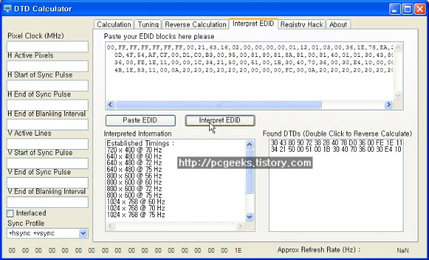The width and height of the screenshot is (429, 260).
Task: Click EDID box horizontal scroll right arrow
Action: click(x=389, y=104)
